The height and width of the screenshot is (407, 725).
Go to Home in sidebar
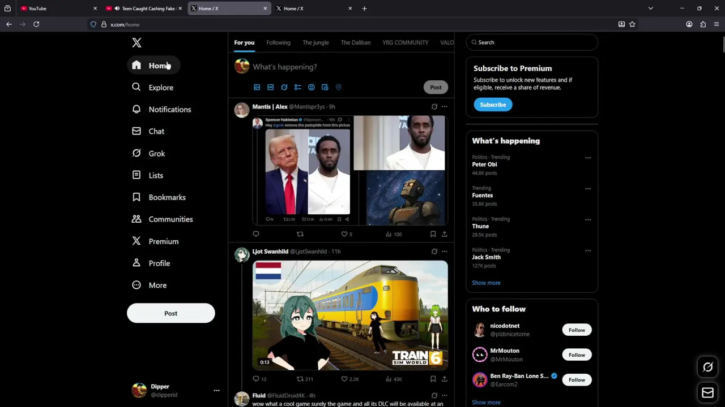[x=153, y=66]
